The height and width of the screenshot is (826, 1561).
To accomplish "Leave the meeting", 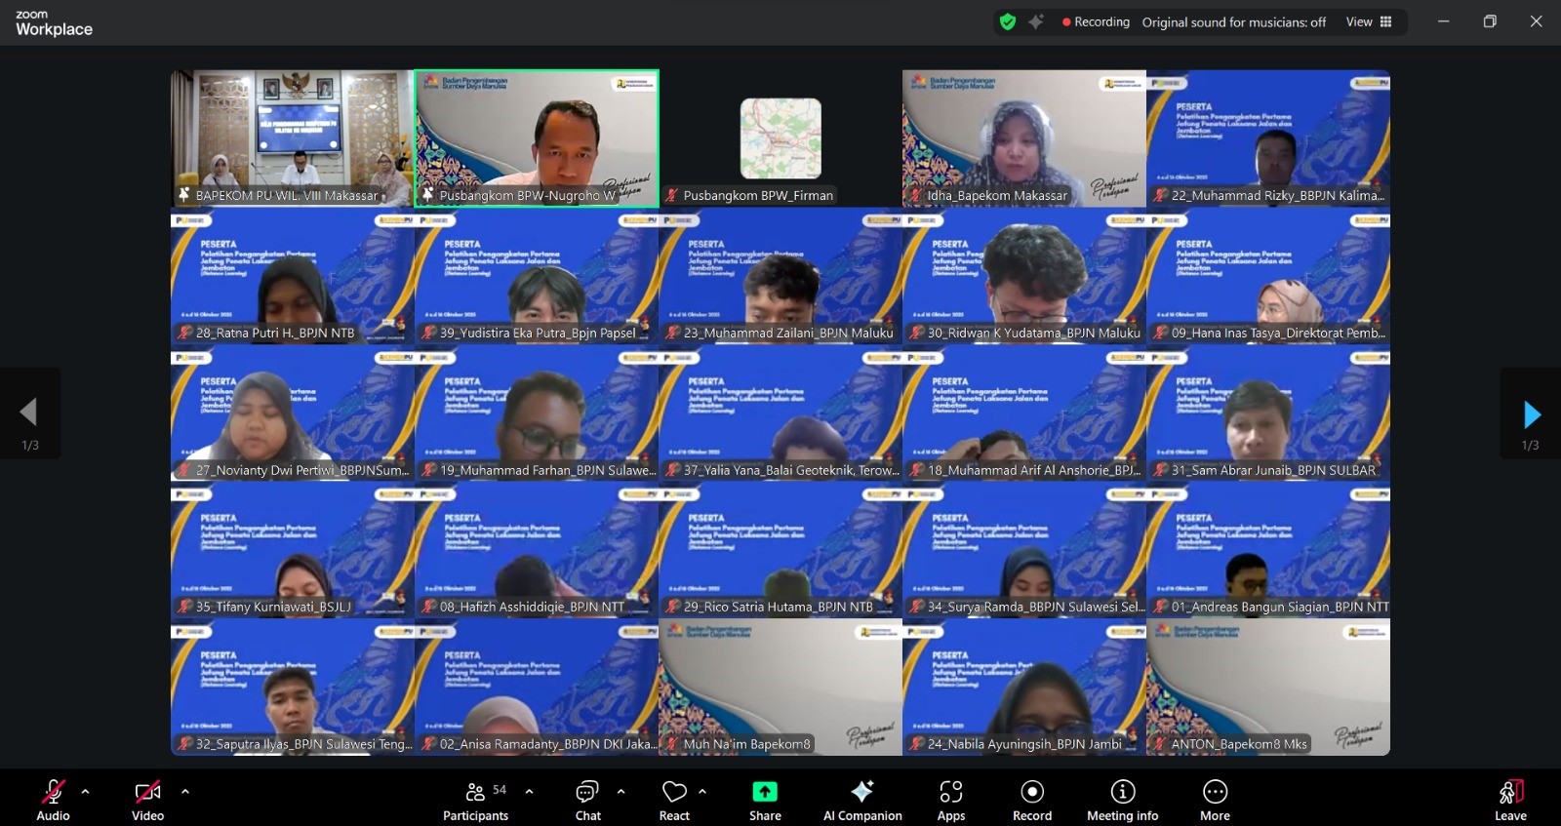I will [x=1510, y=800].
